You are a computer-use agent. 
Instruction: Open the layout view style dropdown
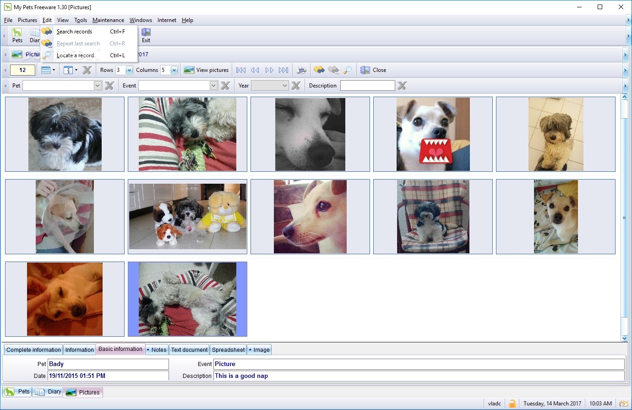[x=48, y=70]
